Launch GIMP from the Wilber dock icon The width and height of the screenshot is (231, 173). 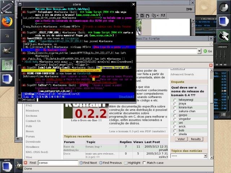coord(7,50)
